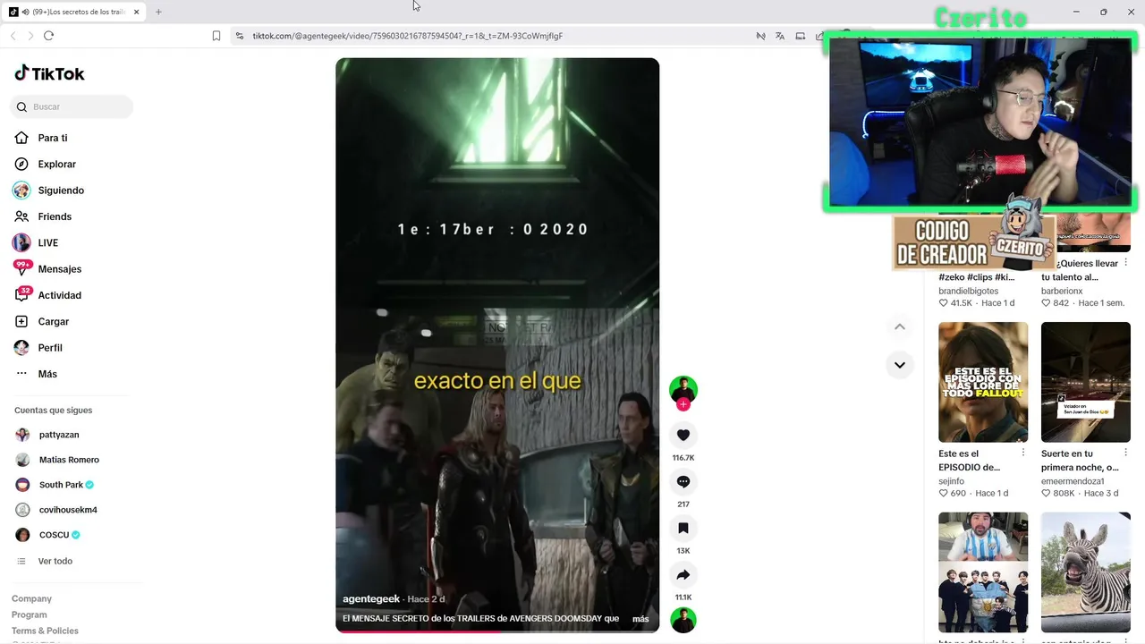Save the video with the bookmark icon
Viewport: 1145px width, 644px height.
(683, 528)
